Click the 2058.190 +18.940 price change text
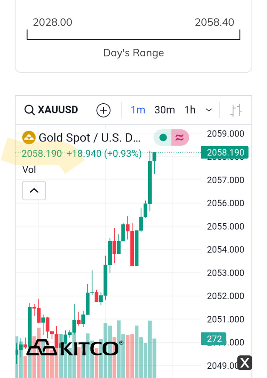 [82, 154]
